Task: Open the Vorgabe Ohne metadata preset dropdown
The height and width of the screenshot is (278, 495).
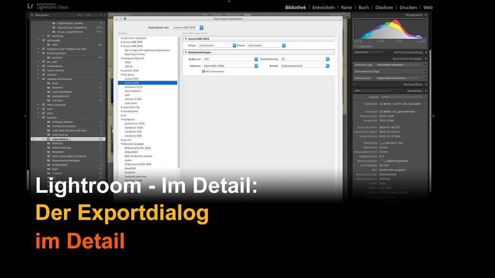Action: tap(404, 97)
